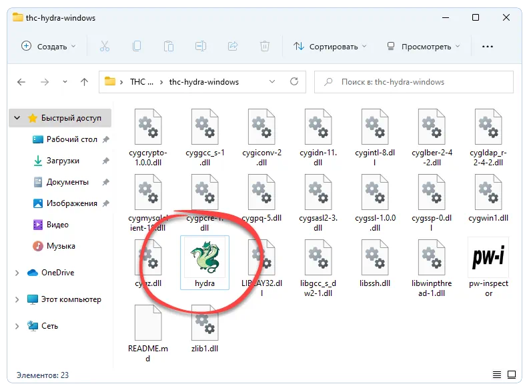
Task: Select the cygintl-8.dll file
Action: 375,137
